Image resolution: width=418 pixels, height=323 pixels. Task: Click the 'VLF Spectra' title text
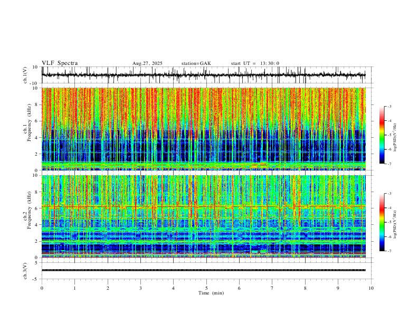coord(60,63)
